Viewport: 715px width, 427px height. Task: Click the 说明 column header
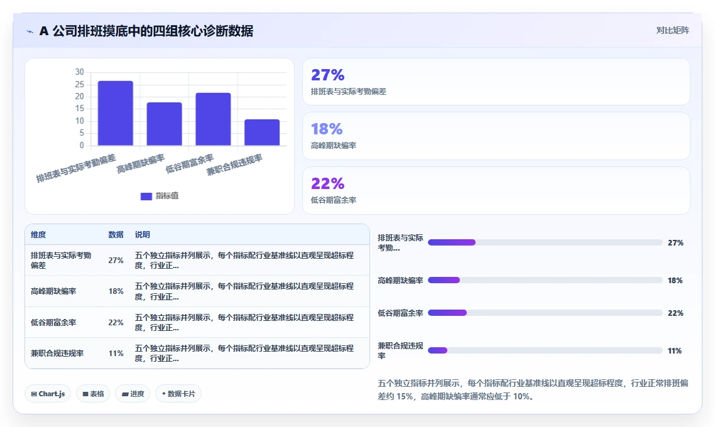[142, 235]
